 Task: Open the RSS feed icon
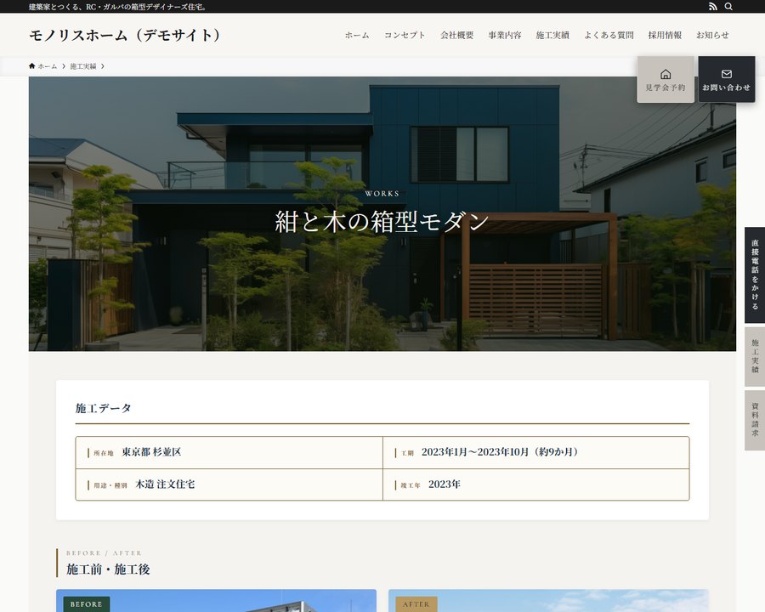(713, 6)
